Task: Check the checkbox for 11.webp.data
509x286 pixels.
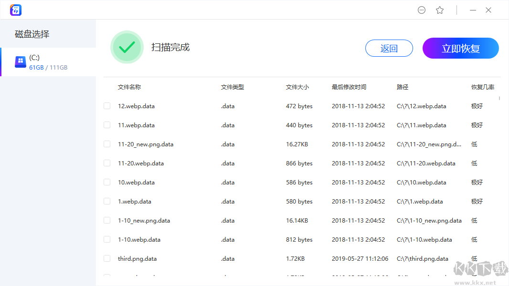Action: tap(107, 125)
